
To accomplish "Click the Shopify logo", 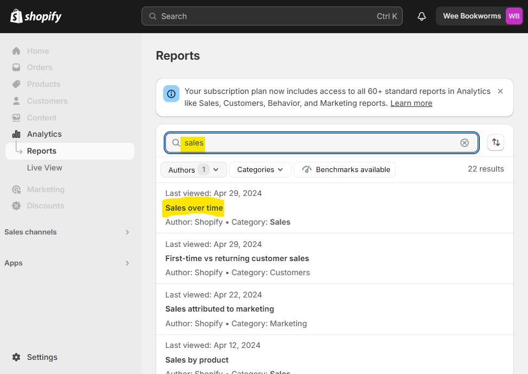I will click(x=36, y=16).
